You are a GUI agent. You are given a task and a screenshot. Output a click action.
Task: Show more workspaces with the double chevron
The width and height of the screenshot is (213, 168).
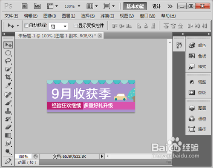pyautogui.click(x=170, y=6)
